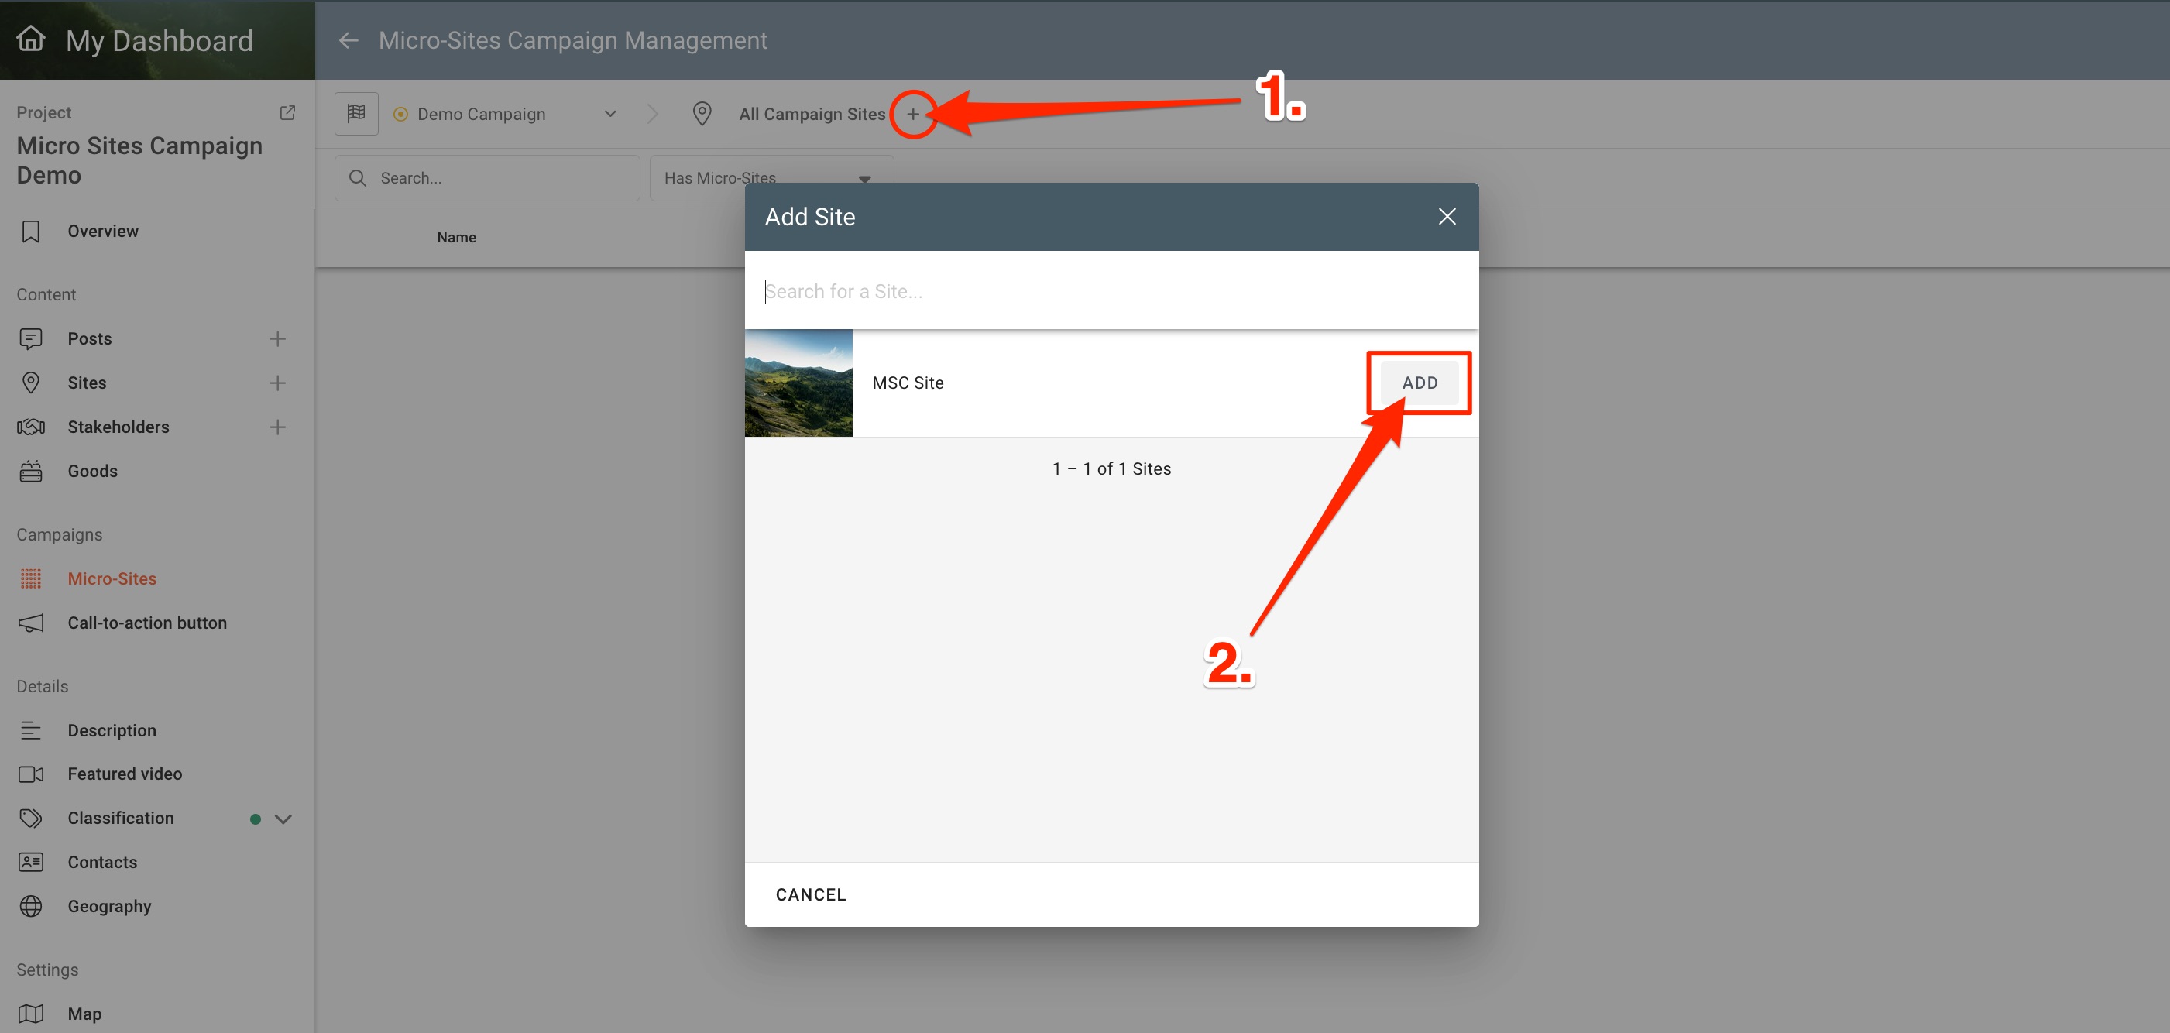Click the MSC Site landscape thumbnail

798,383
